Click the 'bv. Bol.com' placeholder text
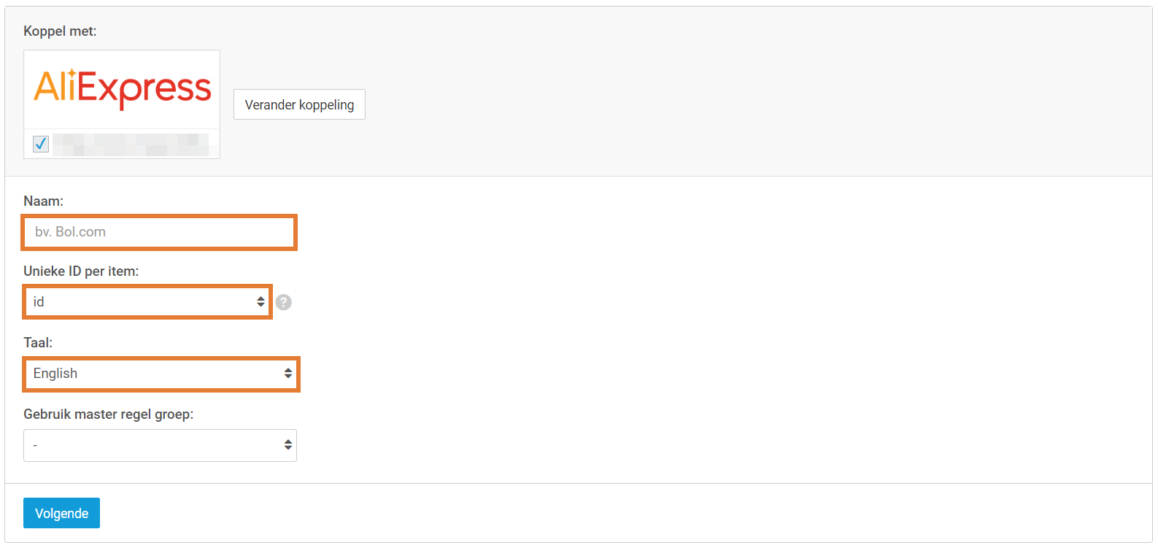The image size is (1158, 548). click(71, 232)
